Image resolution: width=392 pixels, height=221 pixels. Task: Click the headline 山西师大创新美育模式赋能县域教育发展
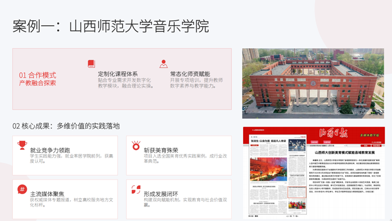(345, 152)
